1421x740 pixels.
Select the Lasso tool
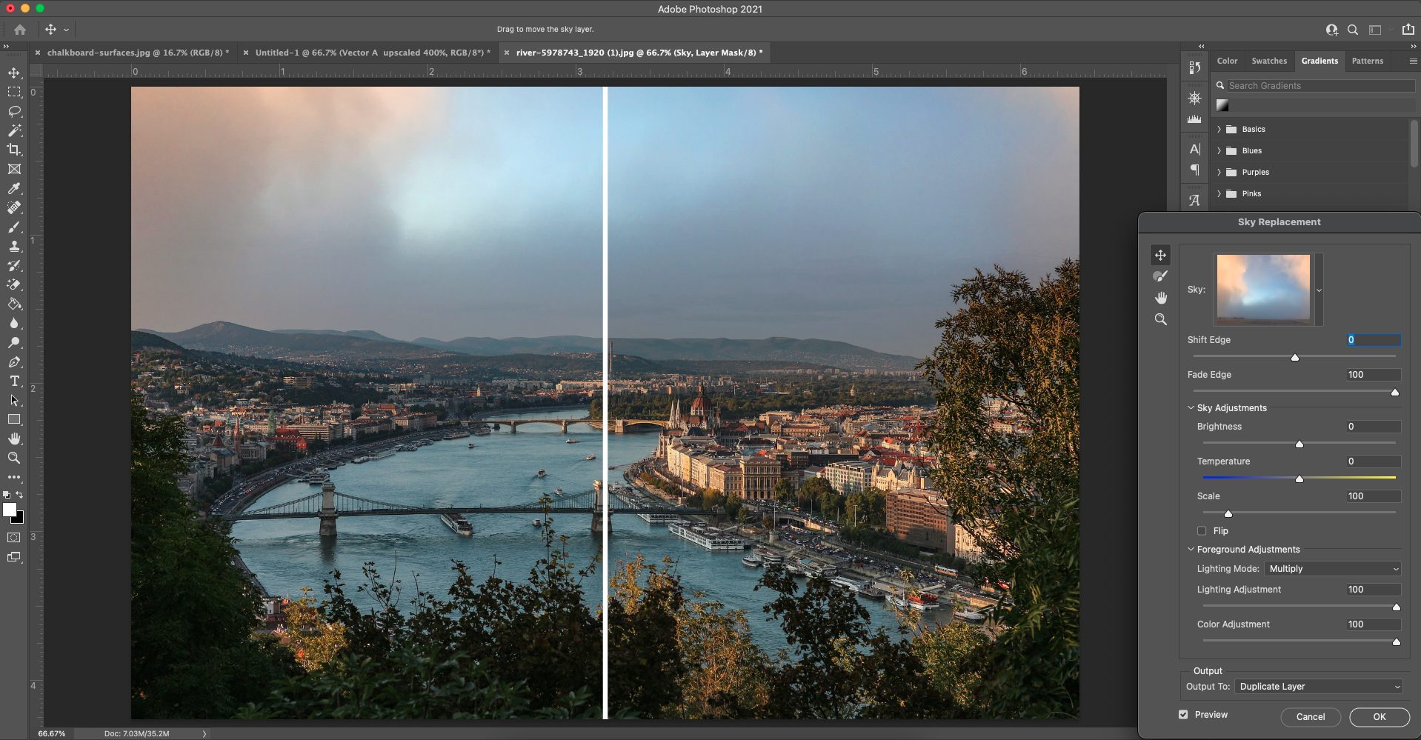[14, 111]
